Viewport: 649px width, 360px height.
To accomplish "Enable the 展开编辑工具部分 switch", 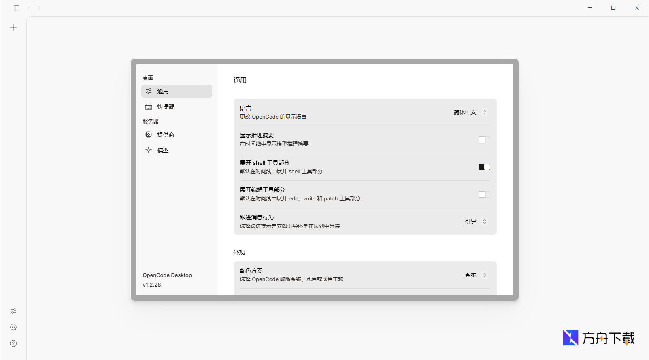I will tap(484, 194).
